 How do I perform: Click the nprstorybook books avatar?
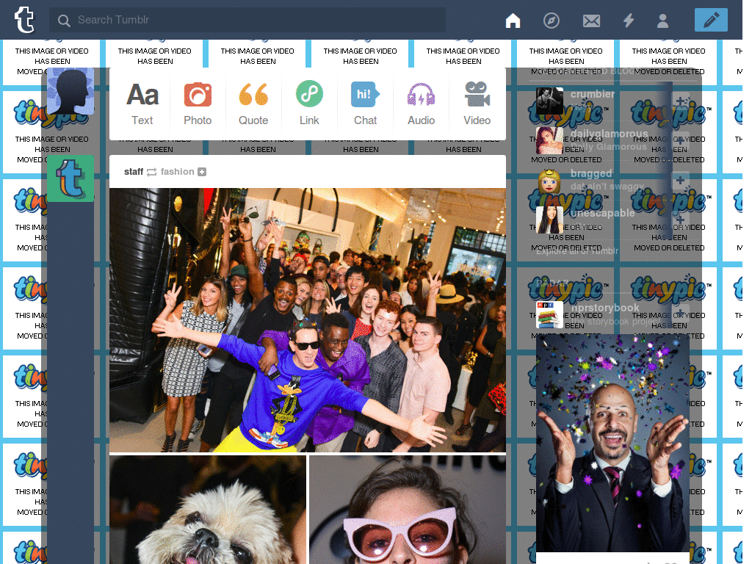(x=549, y=314)
